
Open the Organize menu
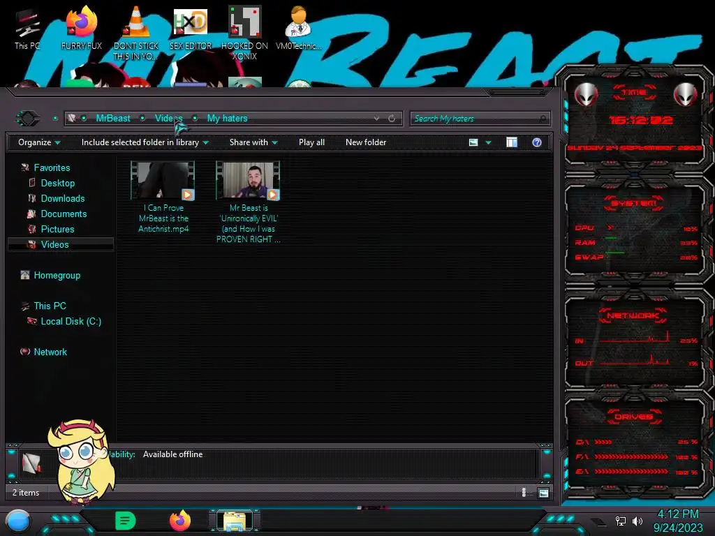point(39,142)
